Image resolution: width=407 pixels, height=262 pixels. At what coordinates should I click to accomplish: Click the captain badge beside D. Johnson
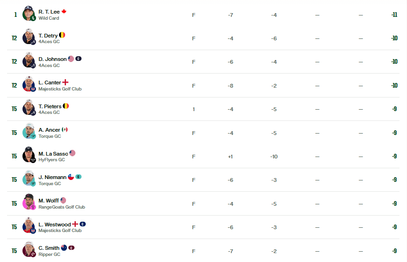tap(78, 59)
